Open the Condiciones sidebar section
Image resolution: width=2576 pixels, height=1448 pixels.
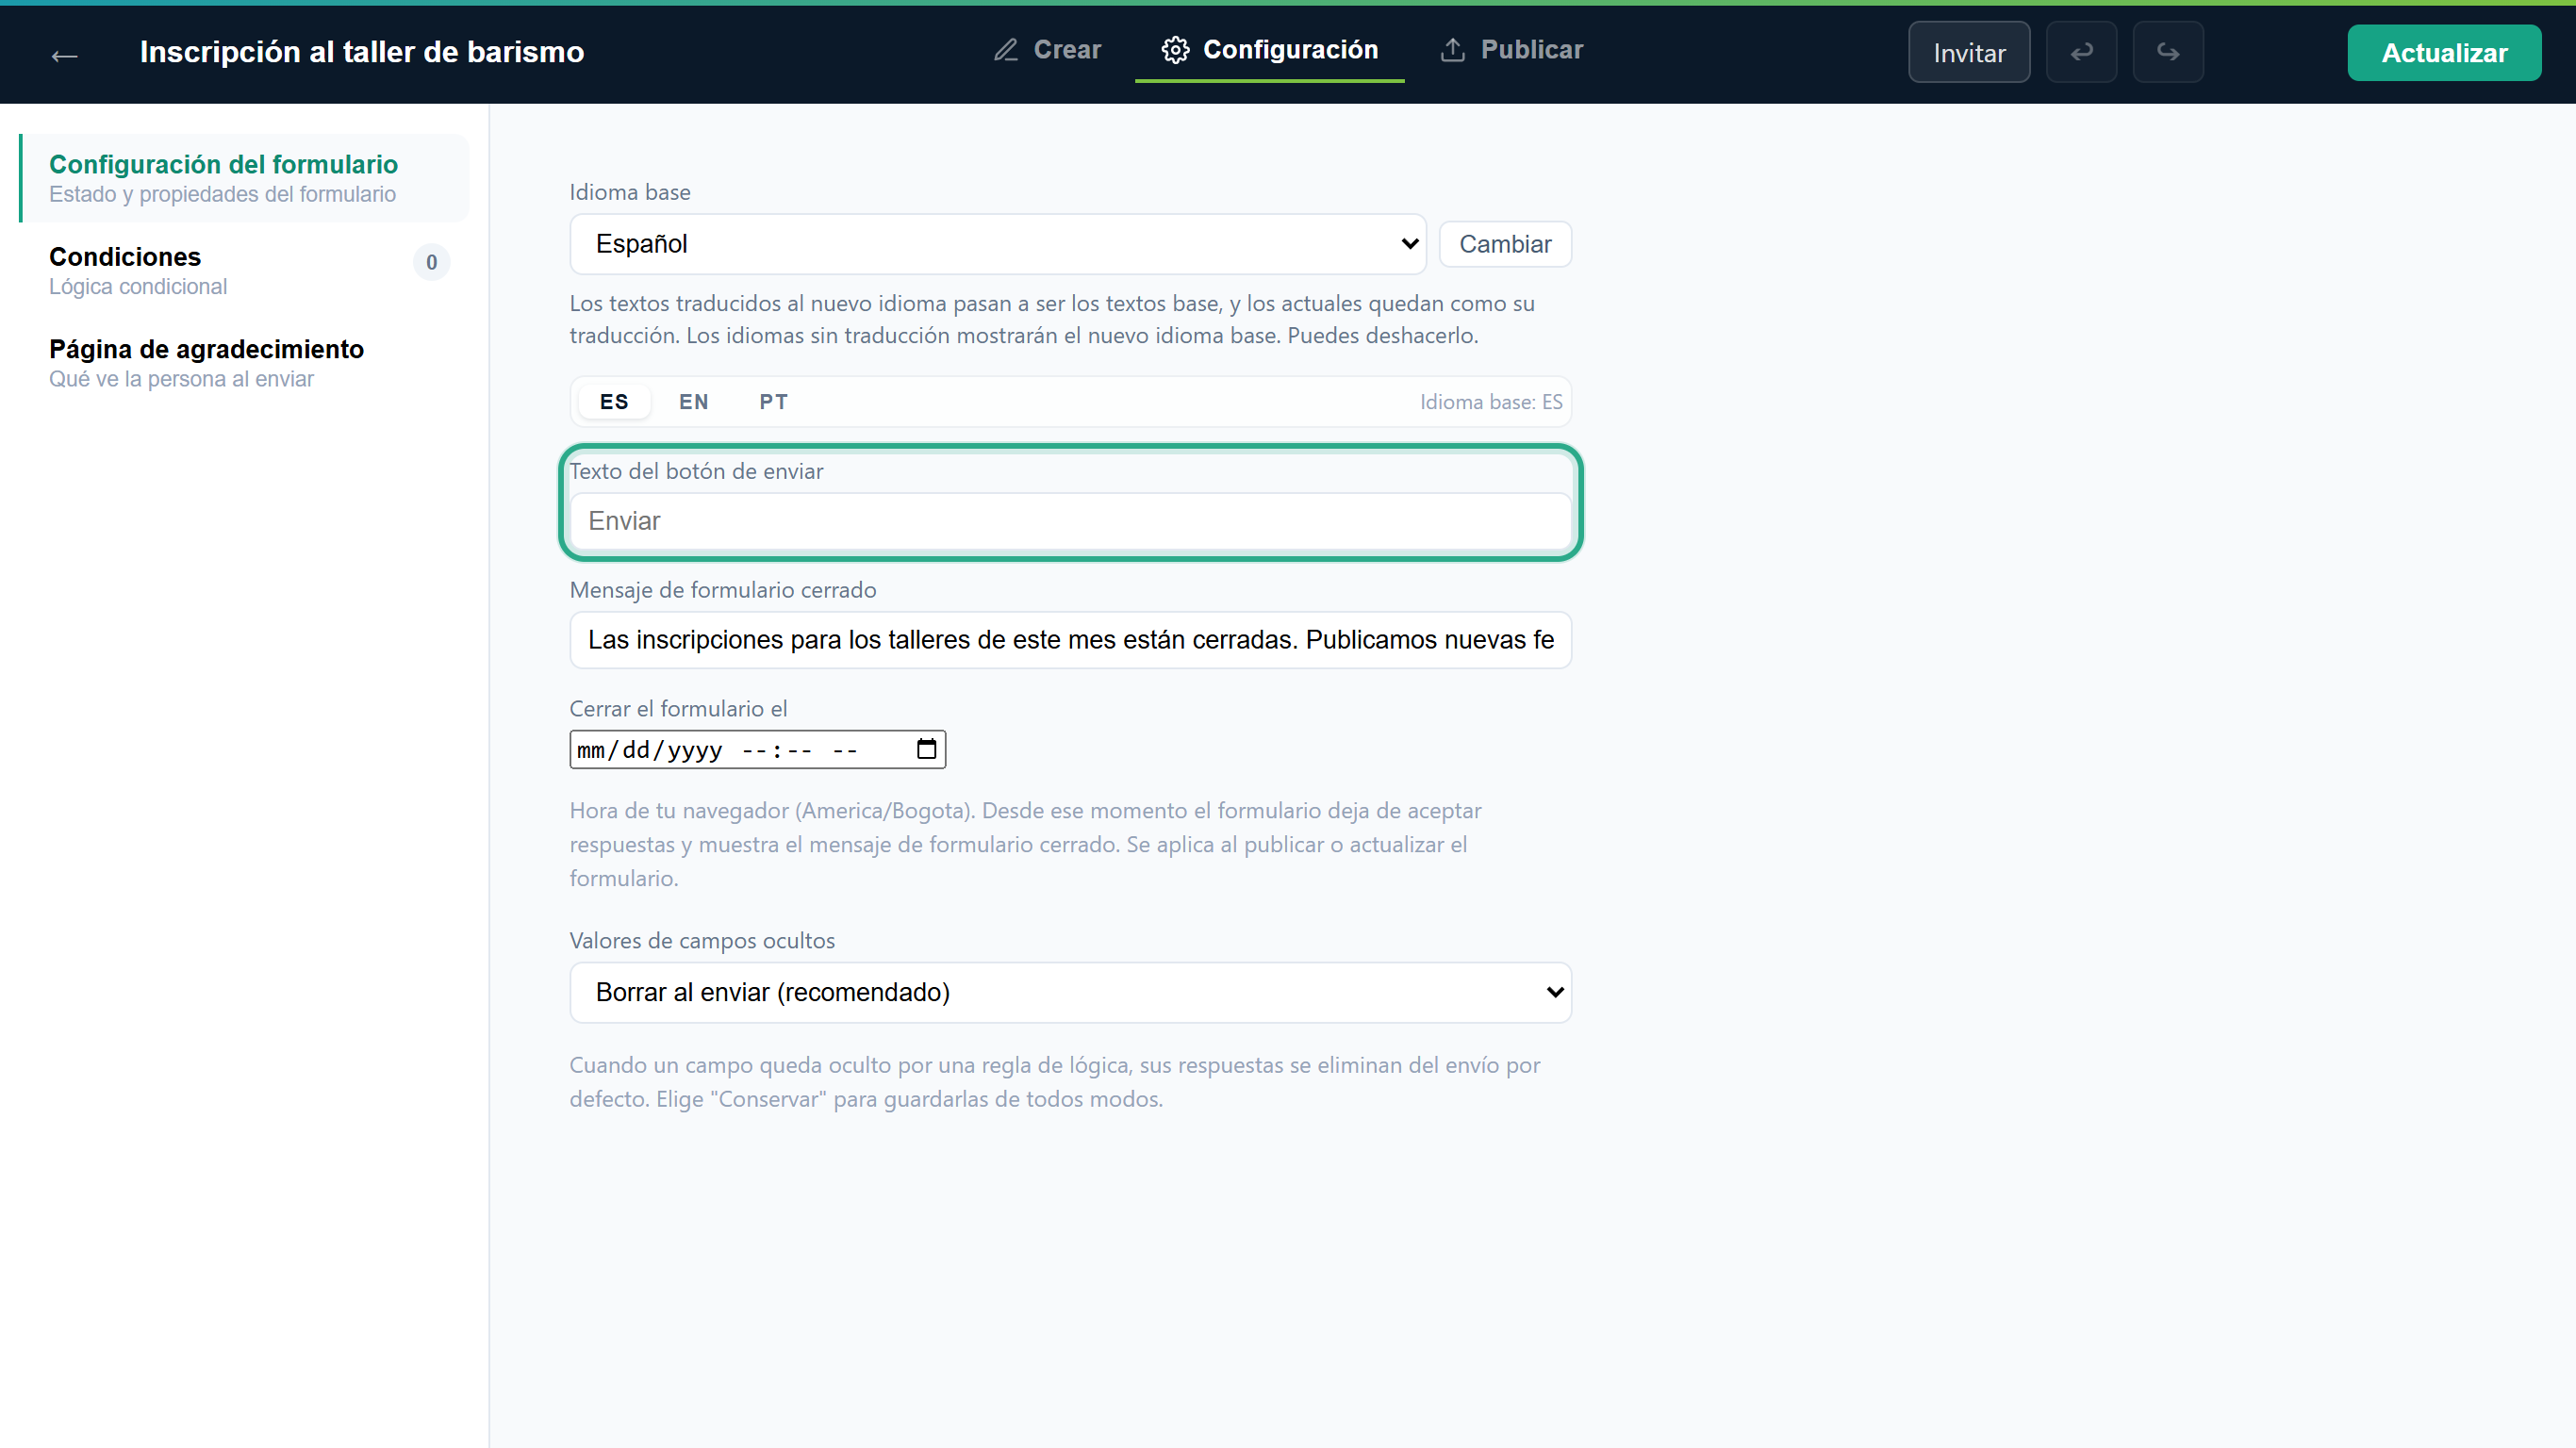click(x=244, y=270)
